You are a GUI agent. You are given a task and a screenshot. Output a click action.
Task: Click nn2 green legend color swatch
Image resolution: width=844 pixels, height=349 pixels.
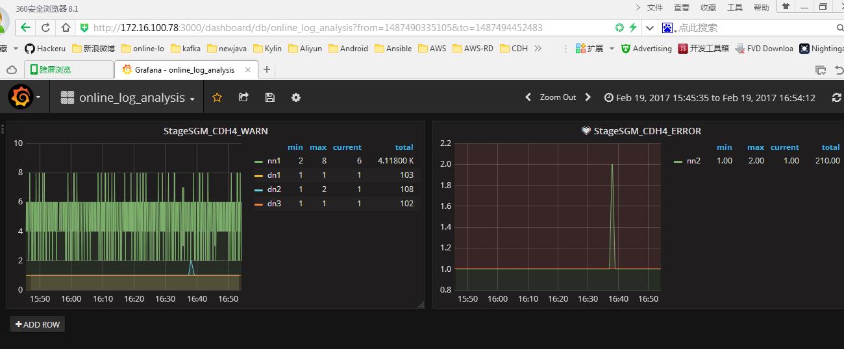[678, 161]
